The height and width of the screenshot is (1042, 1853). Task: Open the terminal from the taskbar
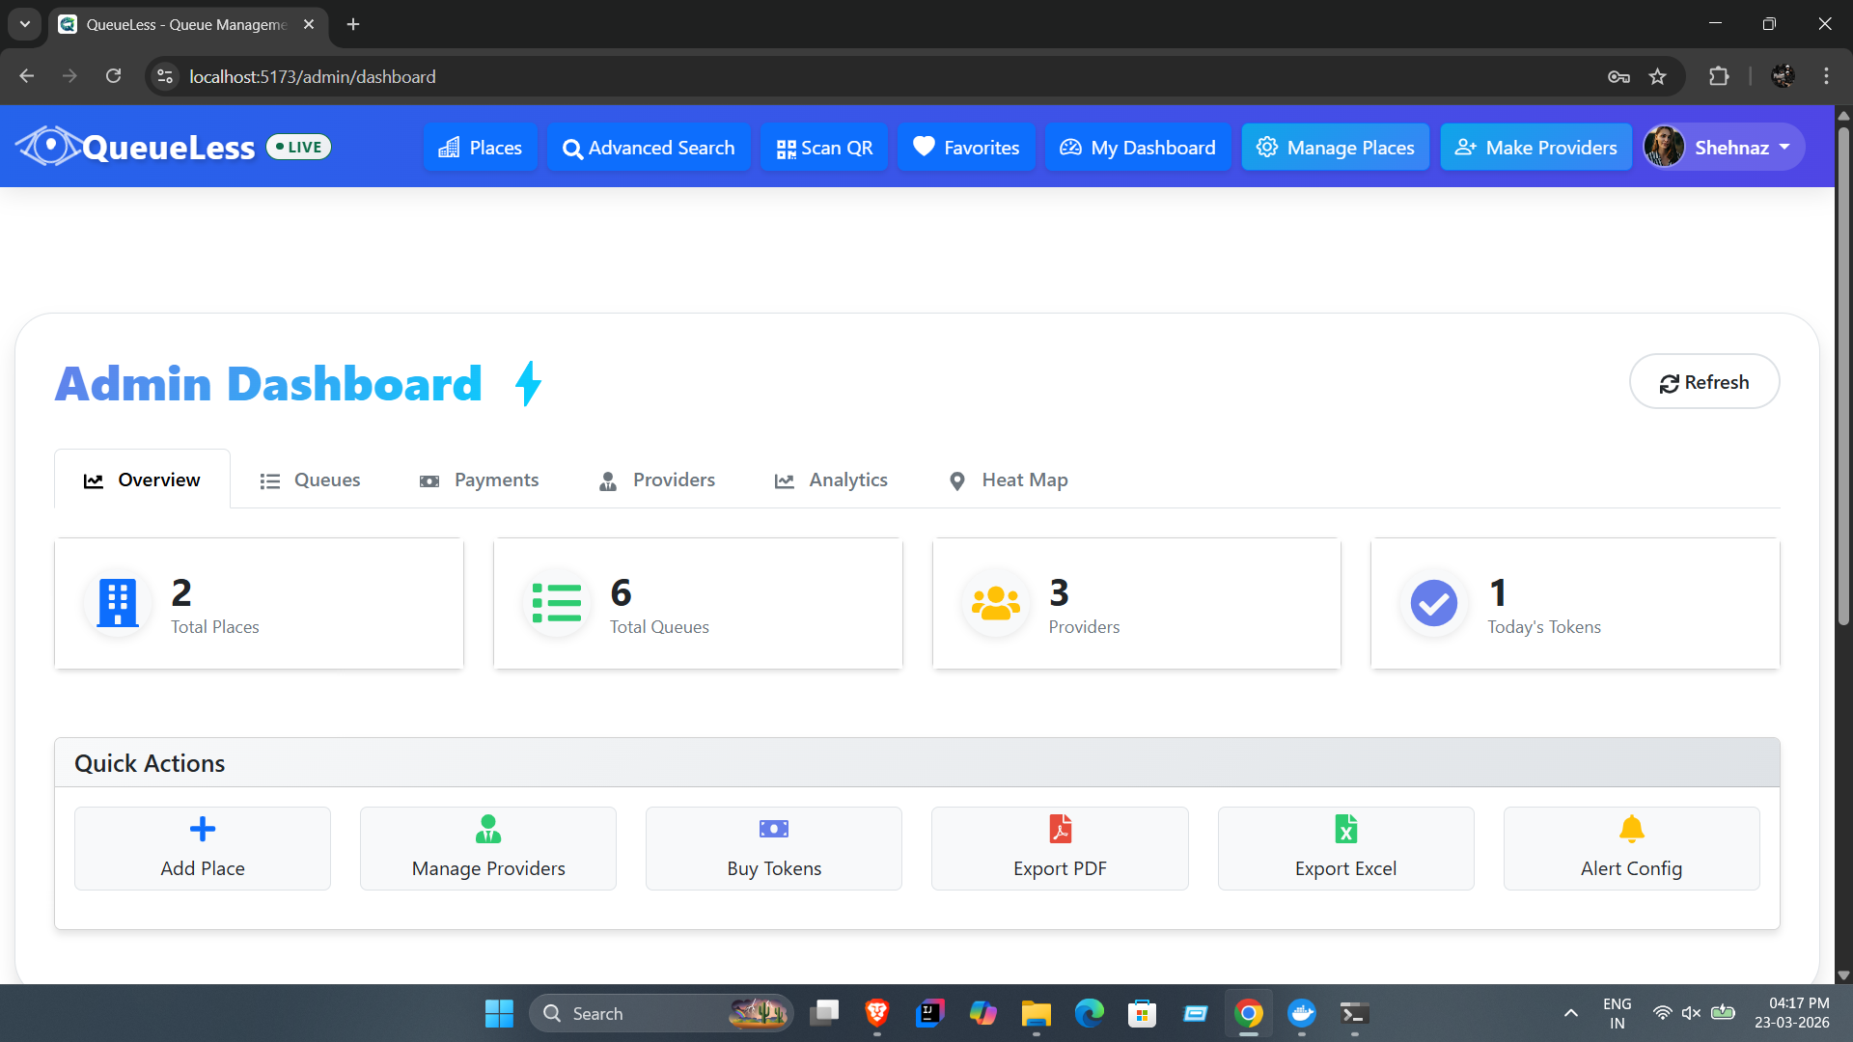click(1355, 1013)
